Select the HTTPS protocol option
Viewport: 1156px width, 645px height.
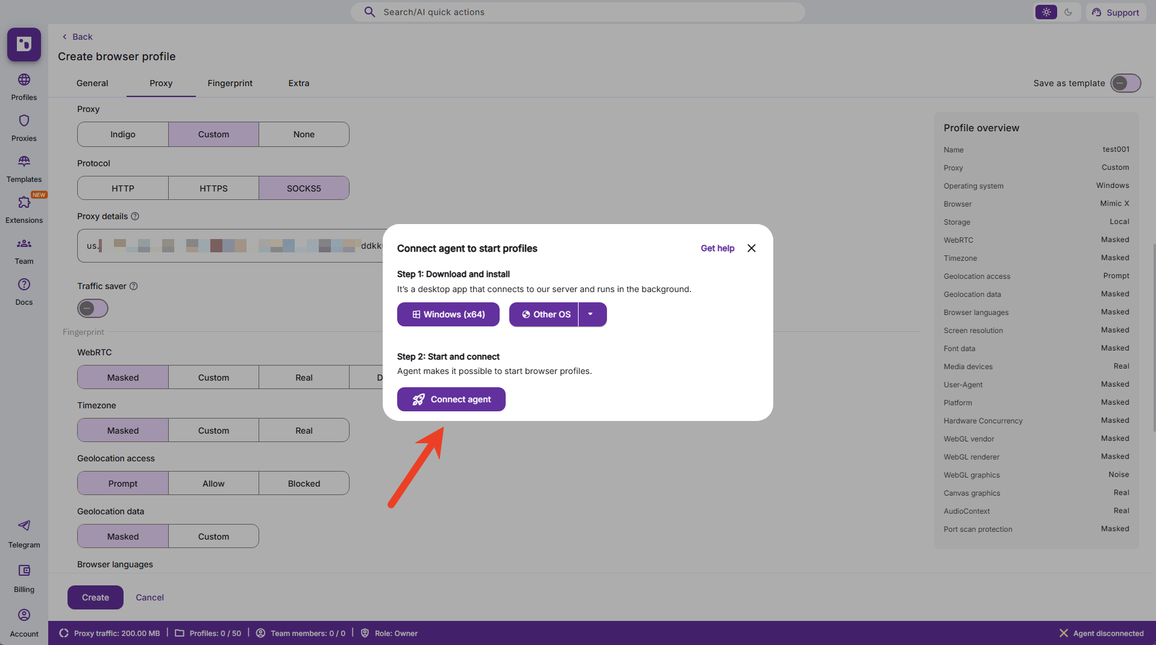[x=213, y=189]
